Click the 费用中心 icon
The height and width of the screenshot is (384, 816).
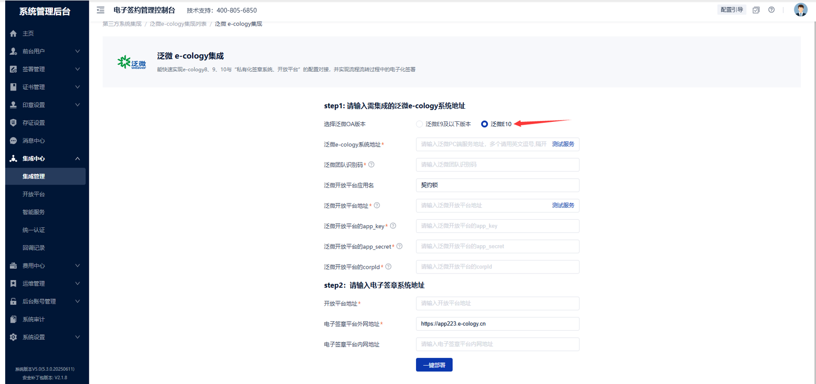13,266
